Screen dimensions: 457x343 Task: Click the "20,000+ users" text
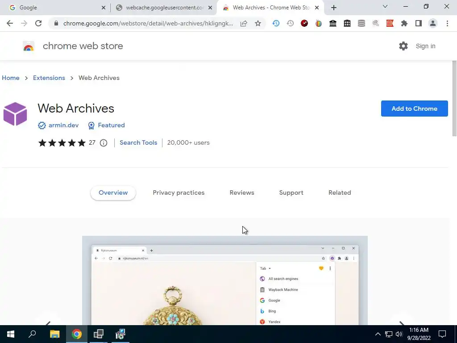coord(188,142)
